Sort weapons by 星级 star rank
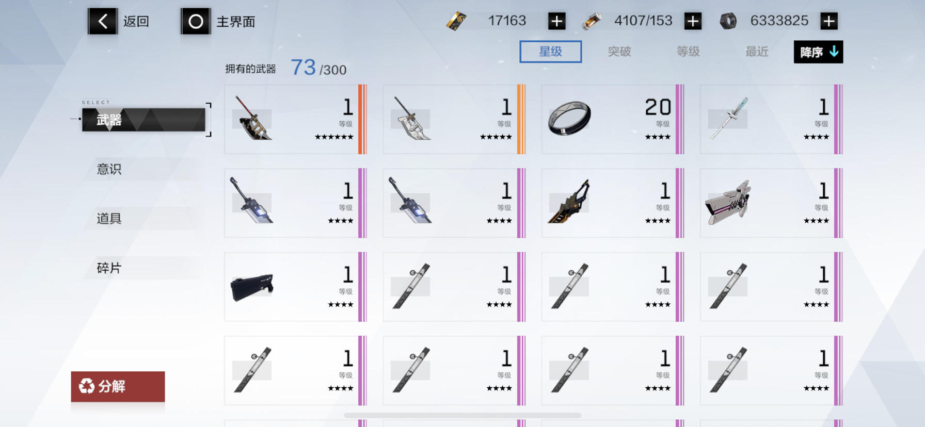Screen dimensions: 925x427 [550, 52]
